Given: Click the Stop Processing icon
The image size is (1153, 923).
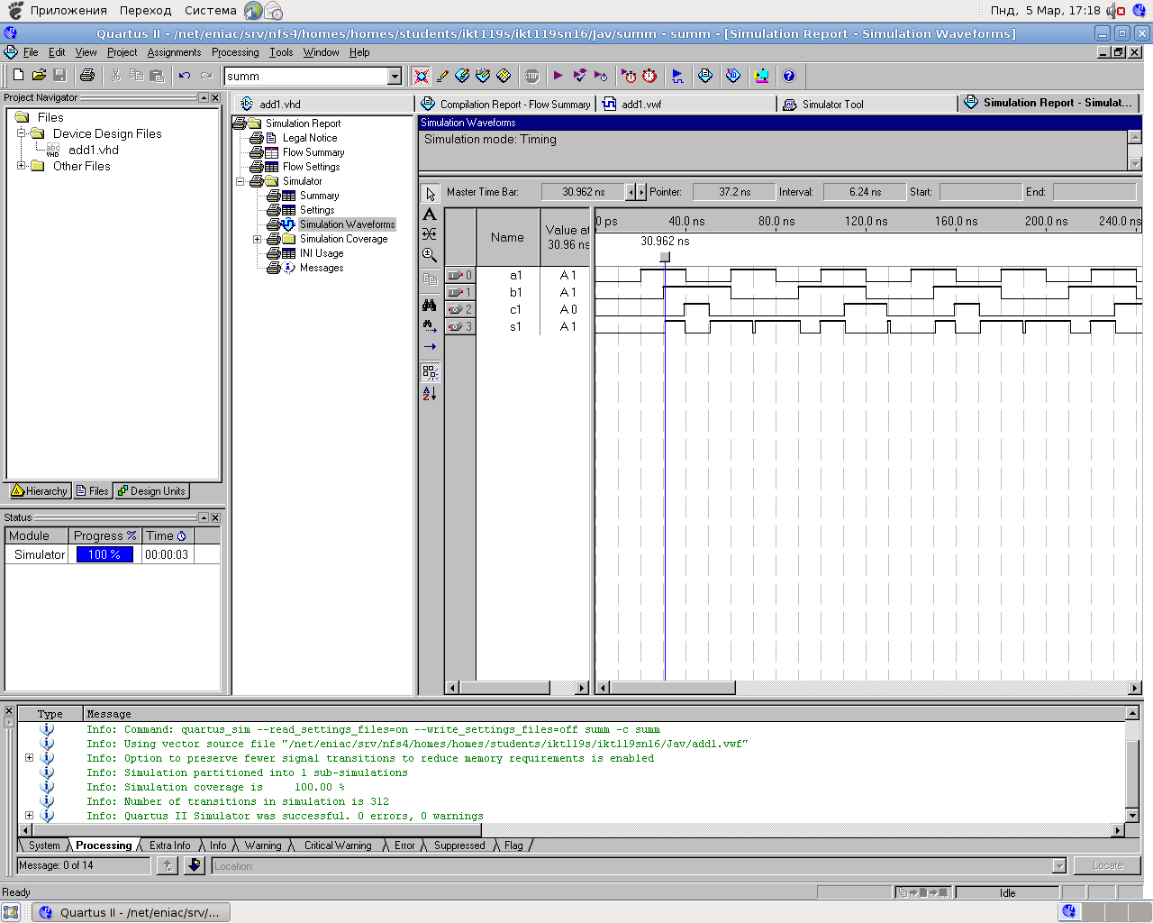Looking at the screenshot, I should point(531,76).
